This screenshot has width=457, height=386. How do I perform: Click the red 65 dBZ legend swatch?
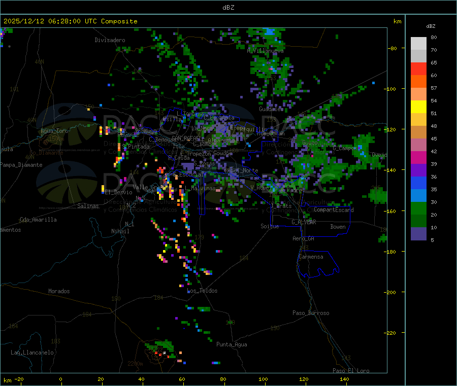click(x=418, y=68)
